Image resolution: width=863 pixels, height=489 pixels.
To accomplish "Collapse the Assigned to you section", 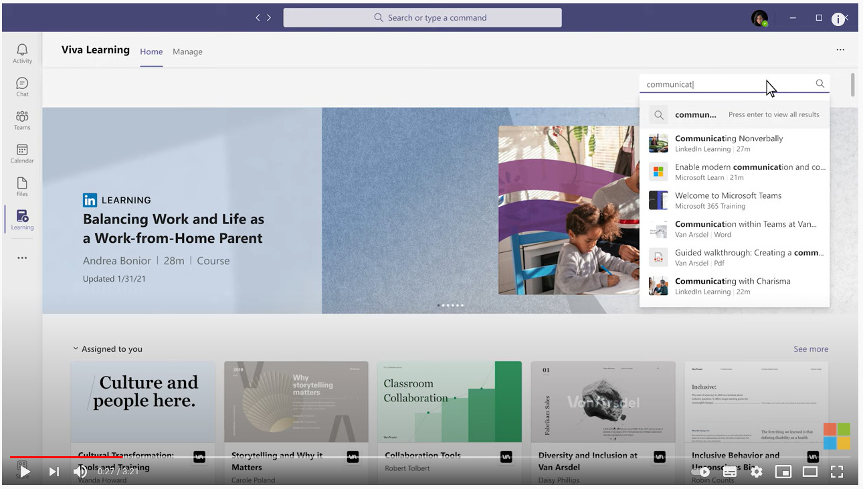I will [76, 349].
